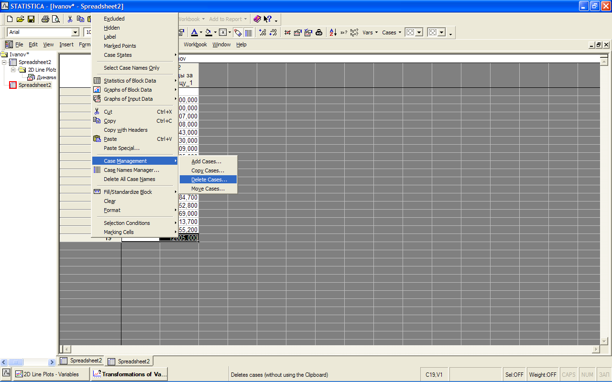Click Delete All Case Names
This screenshot has width=612, height=382.
click(135, 179)
